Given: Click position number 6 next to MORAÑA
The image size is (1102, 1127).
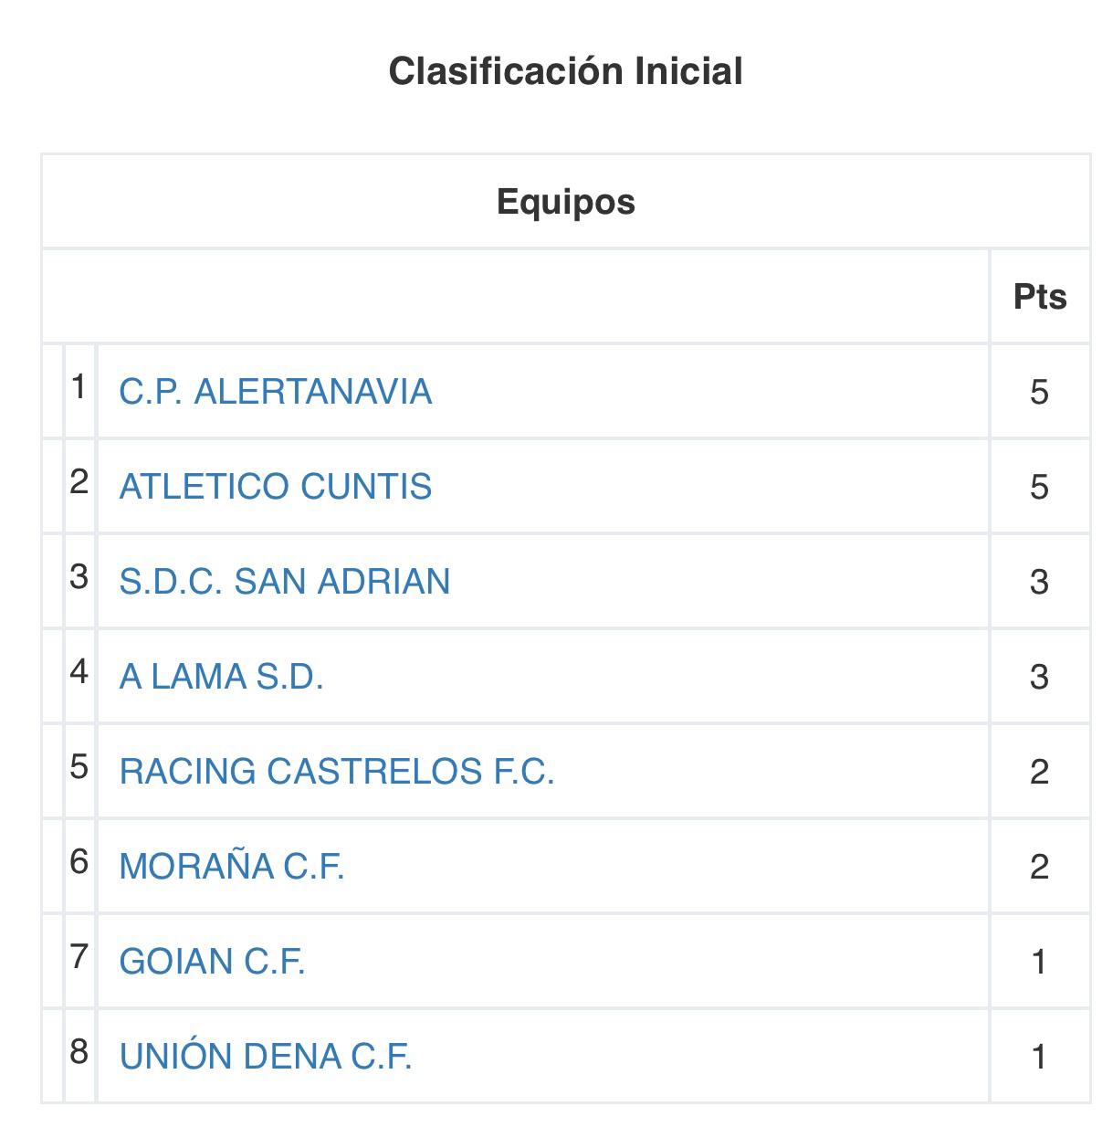Looking at the screenshot, I should (x=79, y=861).
